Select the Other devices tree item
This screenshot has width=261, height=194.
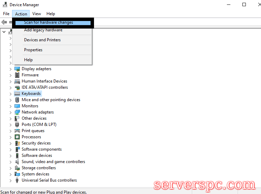[x=34, y=118]
